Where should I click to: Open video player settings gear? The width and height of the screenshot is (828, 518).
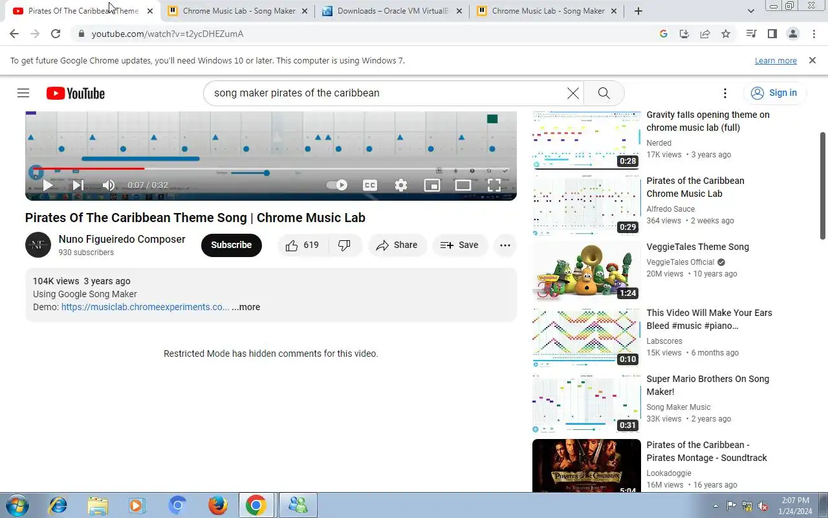[x=401, y=185]
